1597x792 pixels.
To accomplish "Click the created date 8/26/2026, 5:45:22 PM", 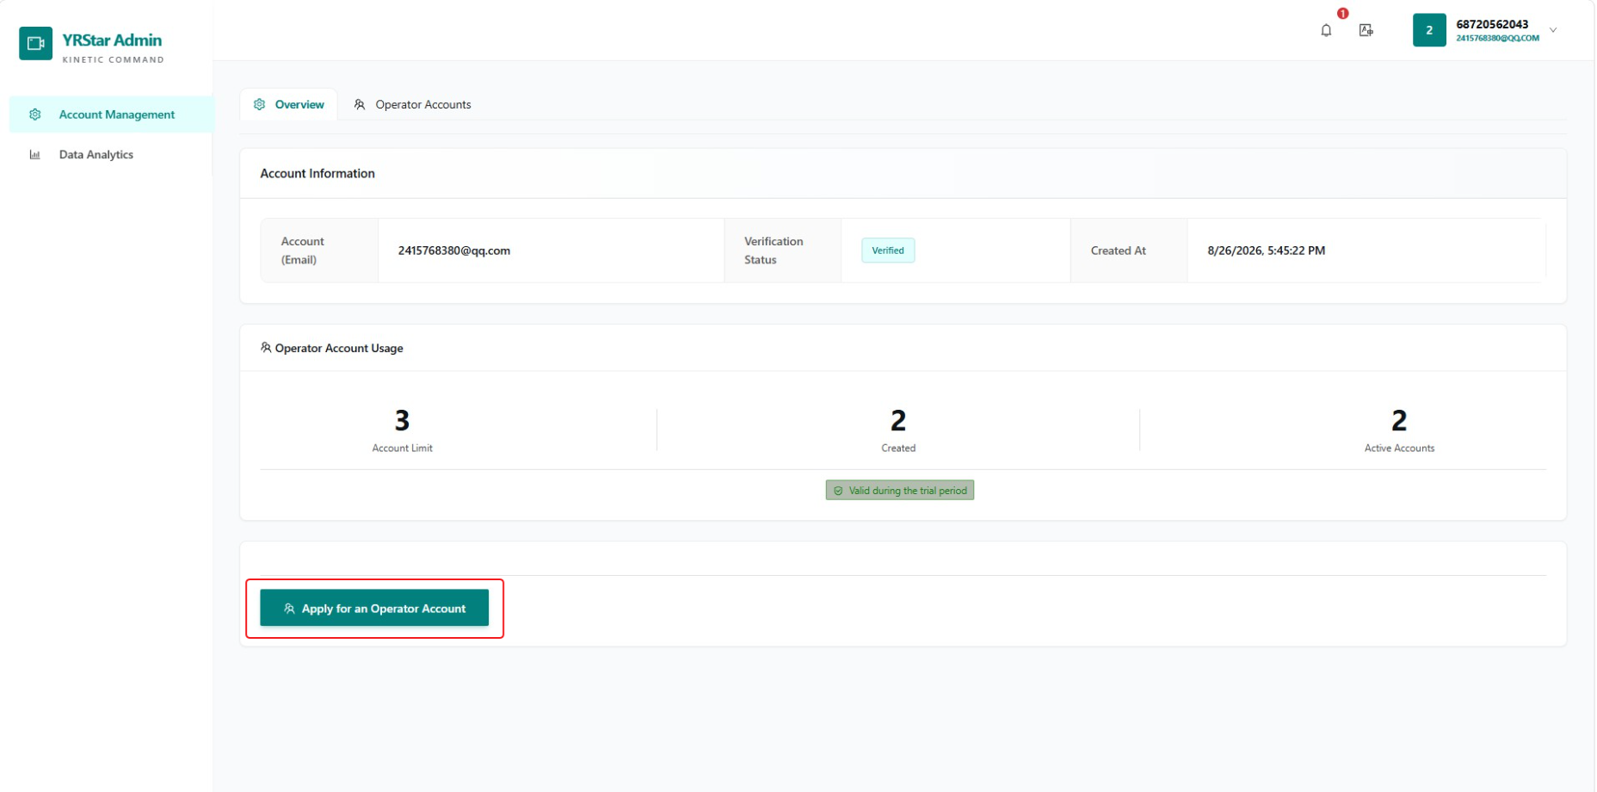I will point(1266,251).
